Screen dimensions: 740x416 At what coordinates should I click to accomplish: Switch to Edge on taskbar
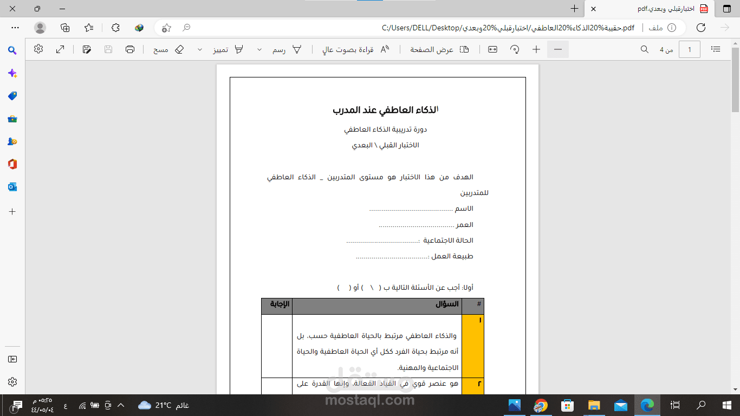click(x=647, y=405)
